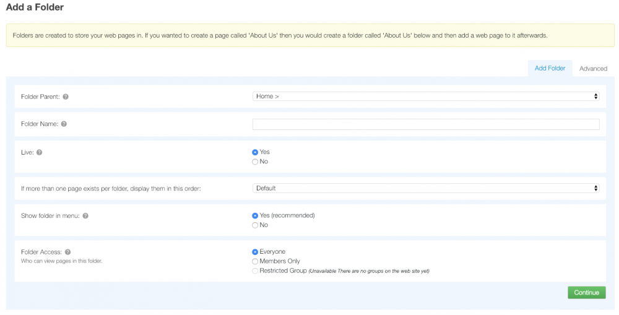Select Yes for the Live option
The image size is (619, 315).
click(x=255, y=152)
